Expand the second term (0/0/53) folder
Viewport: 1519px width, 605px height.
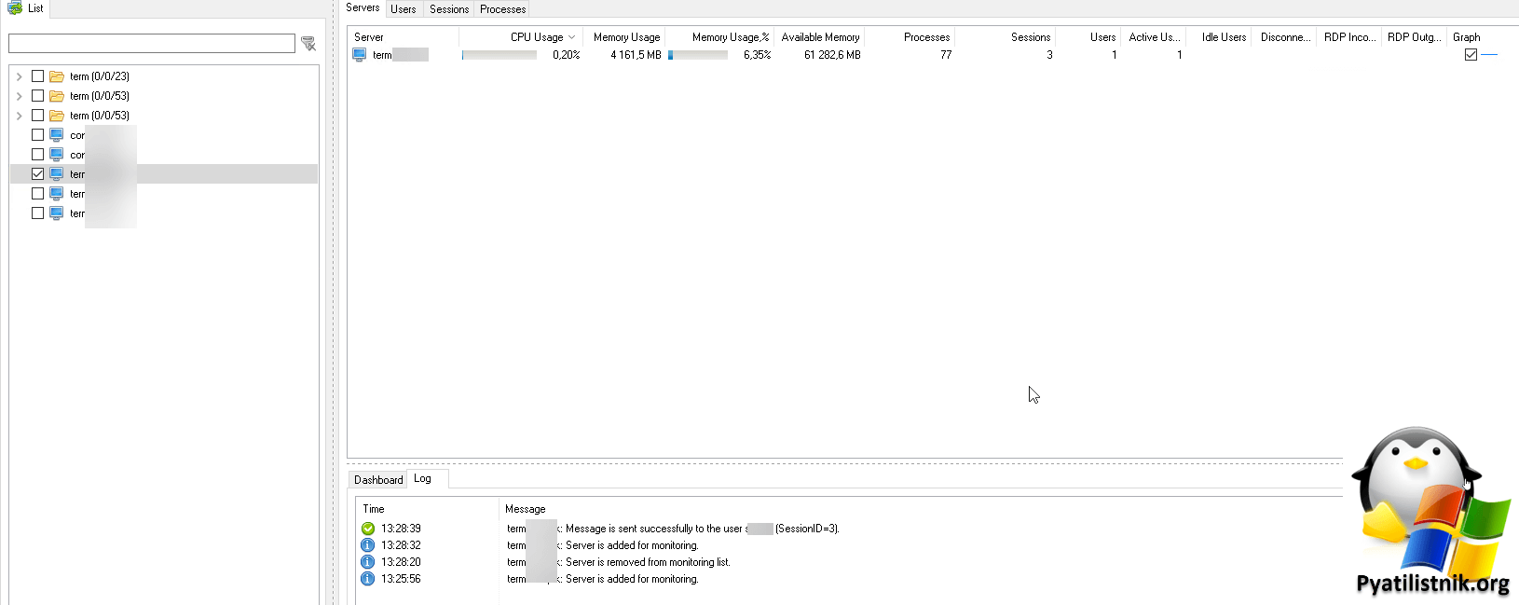20,116
